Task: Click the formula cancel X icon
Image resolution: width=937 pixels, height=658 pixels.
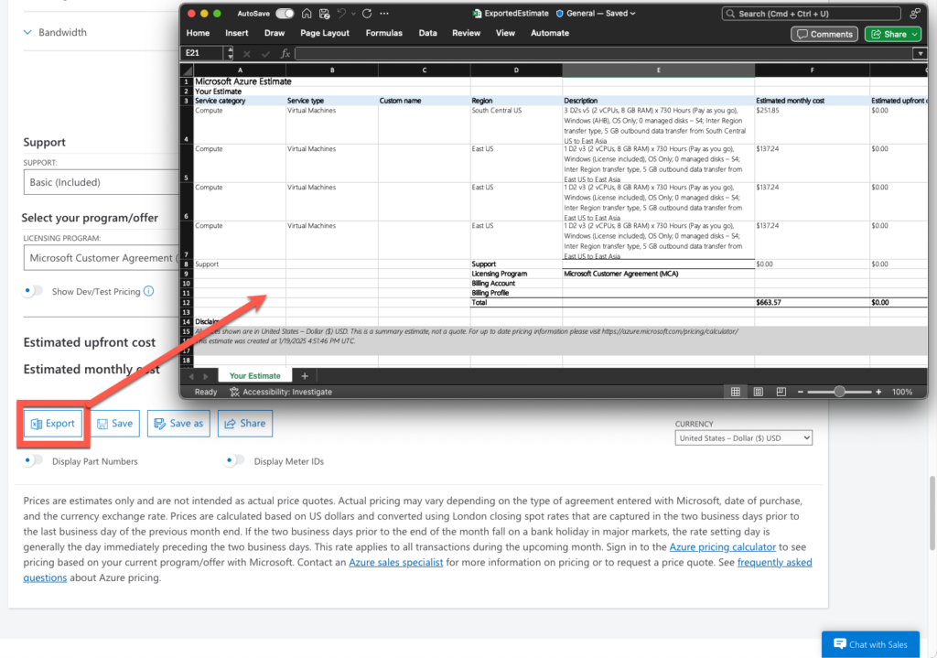Action: (247, 54)
